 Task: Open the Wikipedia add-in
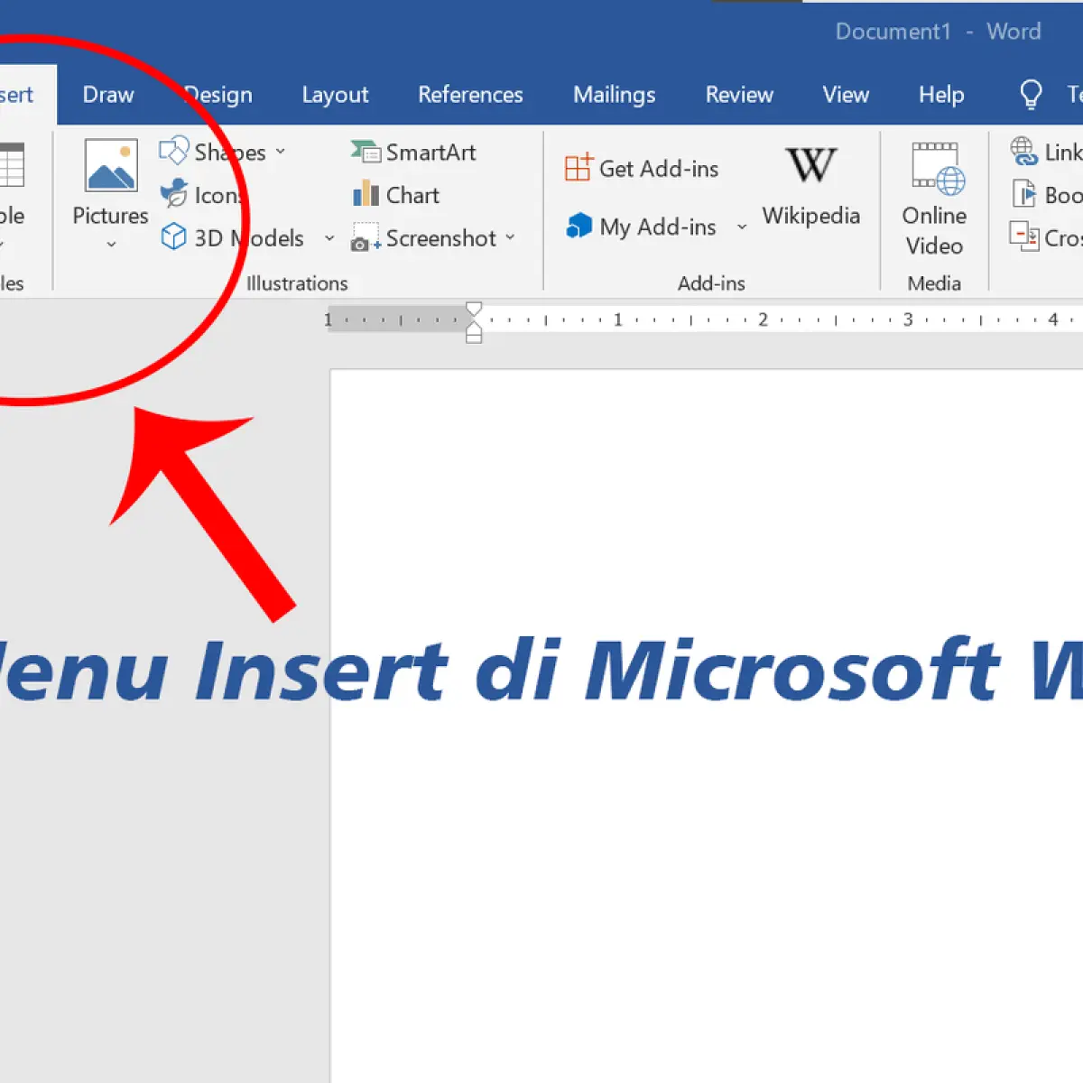pos(811,187)
